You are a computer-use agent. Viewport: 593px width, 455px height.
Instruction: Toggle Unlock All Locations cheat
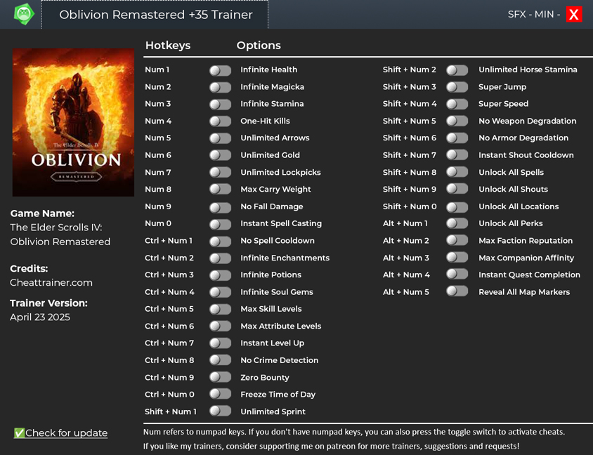[x=457, y=207]
